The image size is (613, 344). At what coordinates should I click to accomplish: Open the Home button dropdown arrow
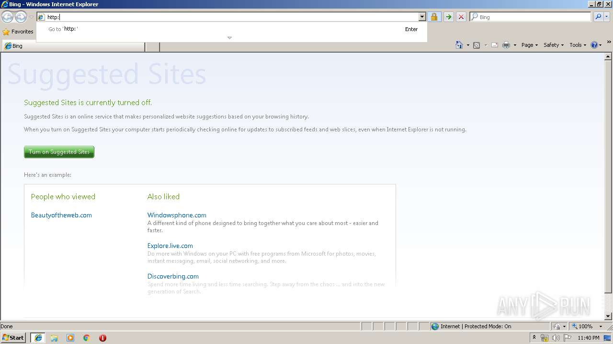click(468, 45)
